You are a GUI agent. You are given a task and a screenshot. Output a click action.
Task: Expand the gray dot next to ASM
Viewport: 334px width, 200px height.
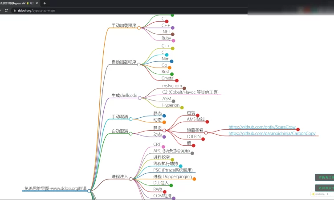coord(173,101)
